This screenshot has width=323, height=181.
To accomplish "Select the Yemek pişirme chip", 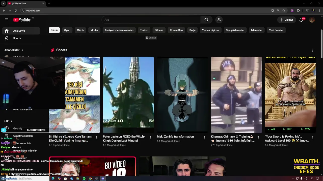I will (211, 30).
